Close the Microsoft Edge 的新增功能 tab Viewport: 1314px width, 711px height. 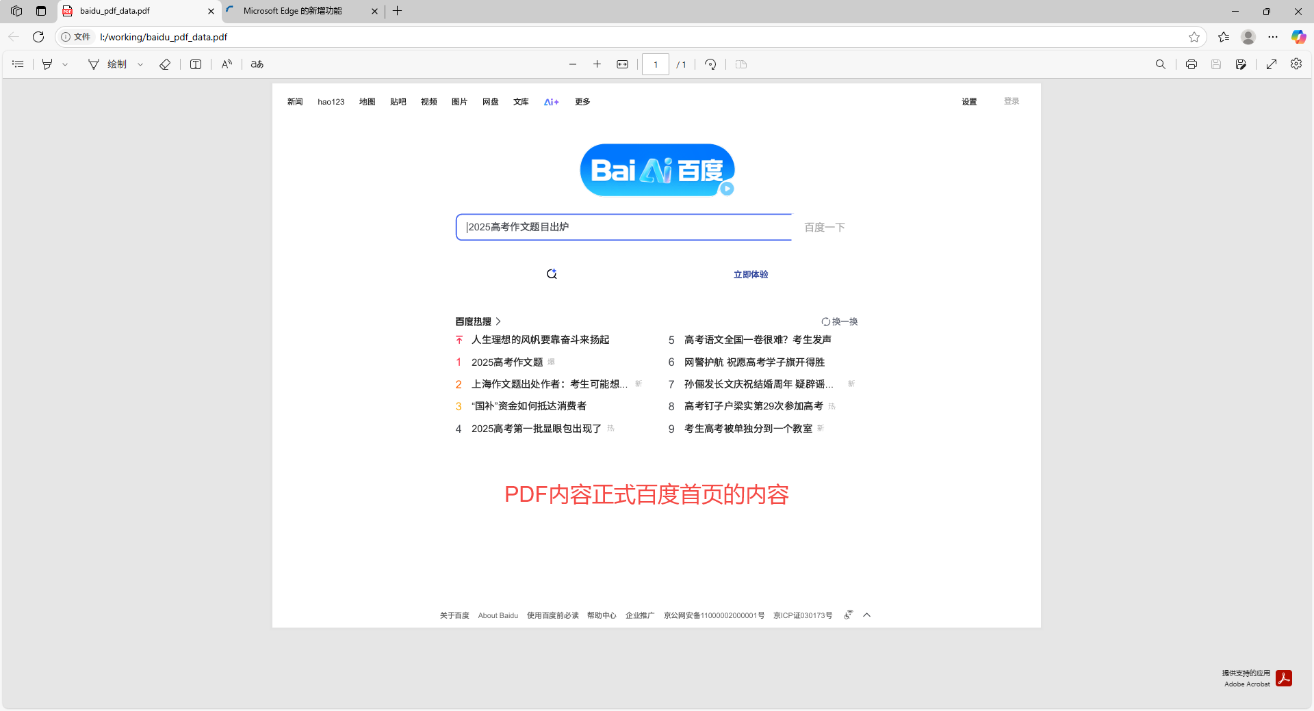click(x=374, y=11)
